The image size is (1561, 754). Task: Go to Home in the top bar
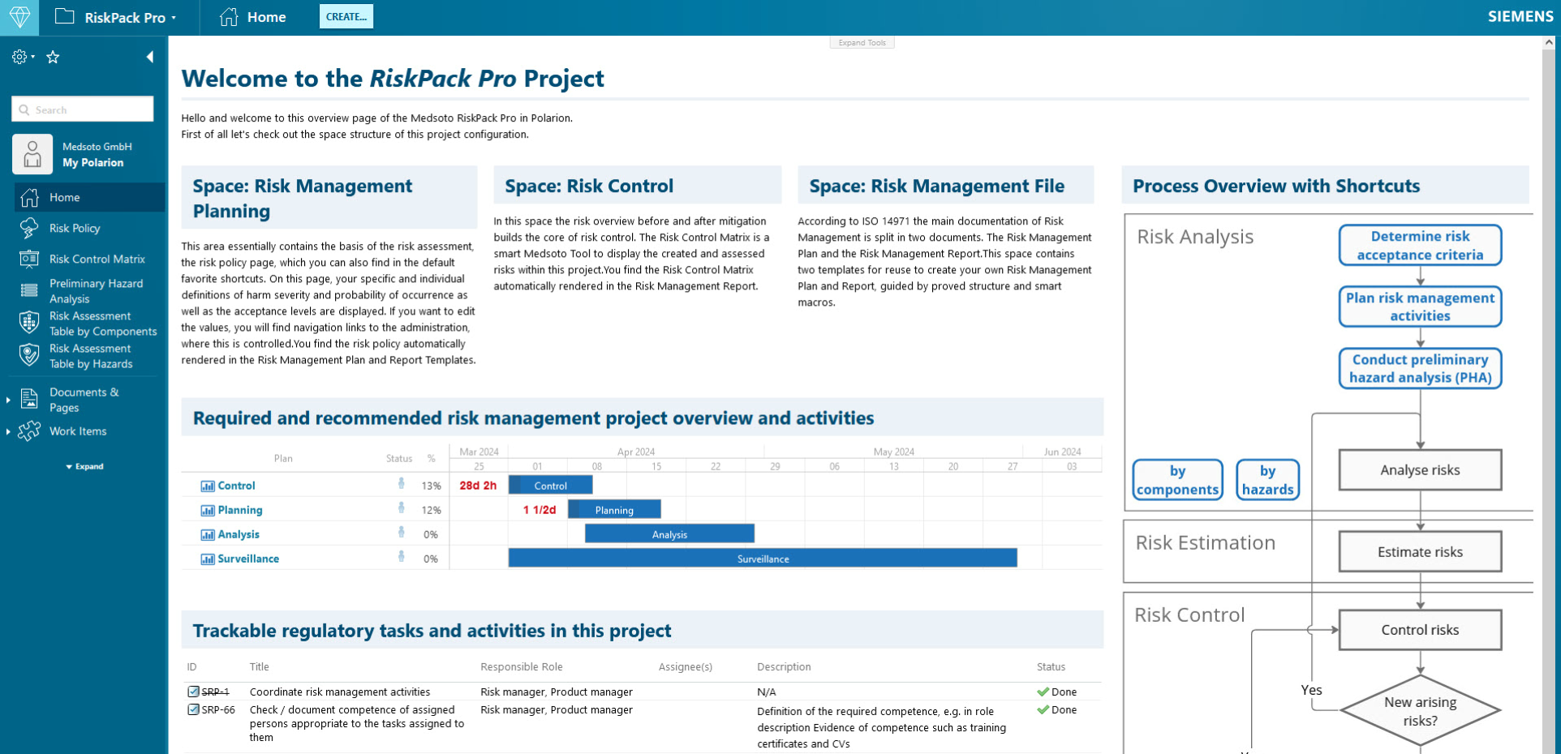click(253, 17)
